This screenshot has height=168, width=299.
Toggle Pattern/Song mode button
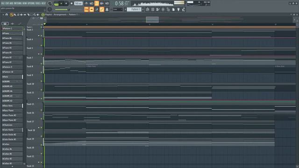(x=56, y=3)
